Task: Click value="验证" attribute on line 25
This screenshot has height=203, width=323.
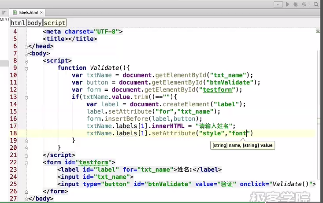Action: click(x=215, y=184)
